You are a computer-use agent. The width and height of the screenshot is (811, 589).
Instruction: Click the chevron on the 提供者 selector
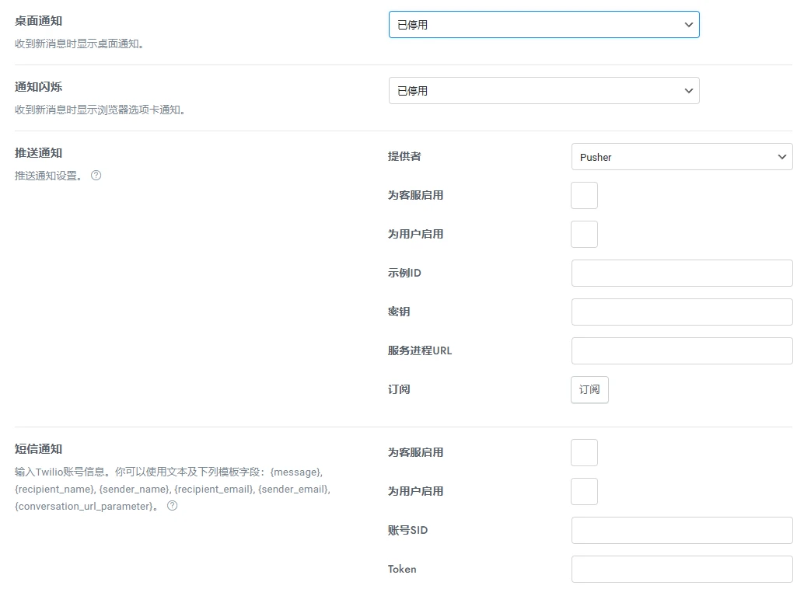(781, 156)
